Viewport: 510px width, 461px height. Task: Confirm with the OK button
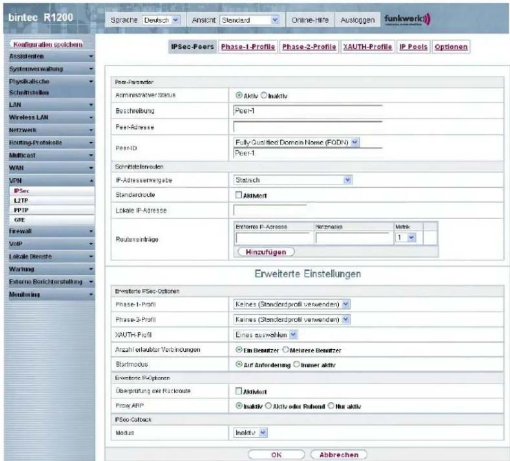276,455
